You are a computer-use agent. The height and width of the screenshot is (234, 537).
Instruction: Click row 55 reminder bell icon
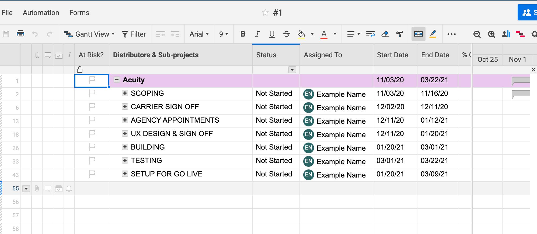tap(69, 189)
